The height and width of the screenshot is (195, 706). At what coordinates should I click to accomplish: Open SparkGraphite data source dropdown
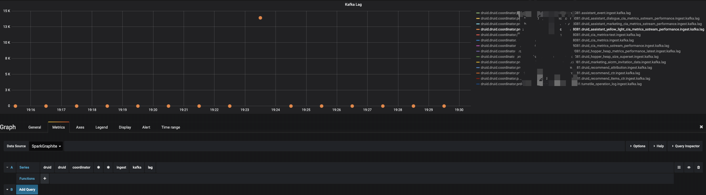[46, 146]
